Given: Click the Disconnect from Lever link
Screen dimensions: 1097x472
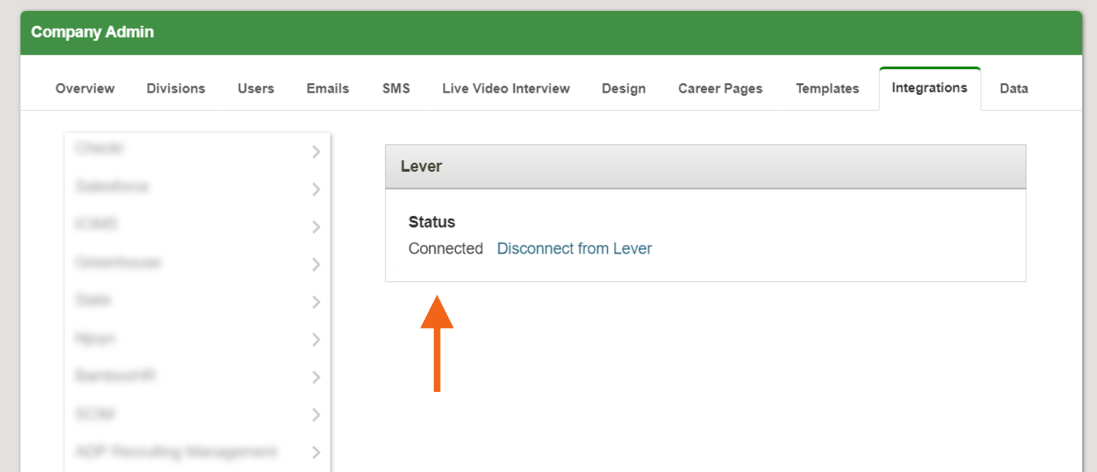Looking at the screenshot, I should click(574, 249).
